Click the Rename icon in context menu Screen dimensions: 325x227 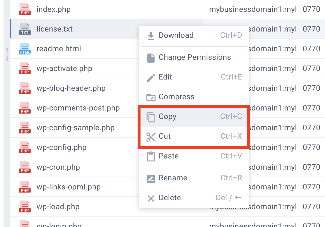(x=151, y=178)
